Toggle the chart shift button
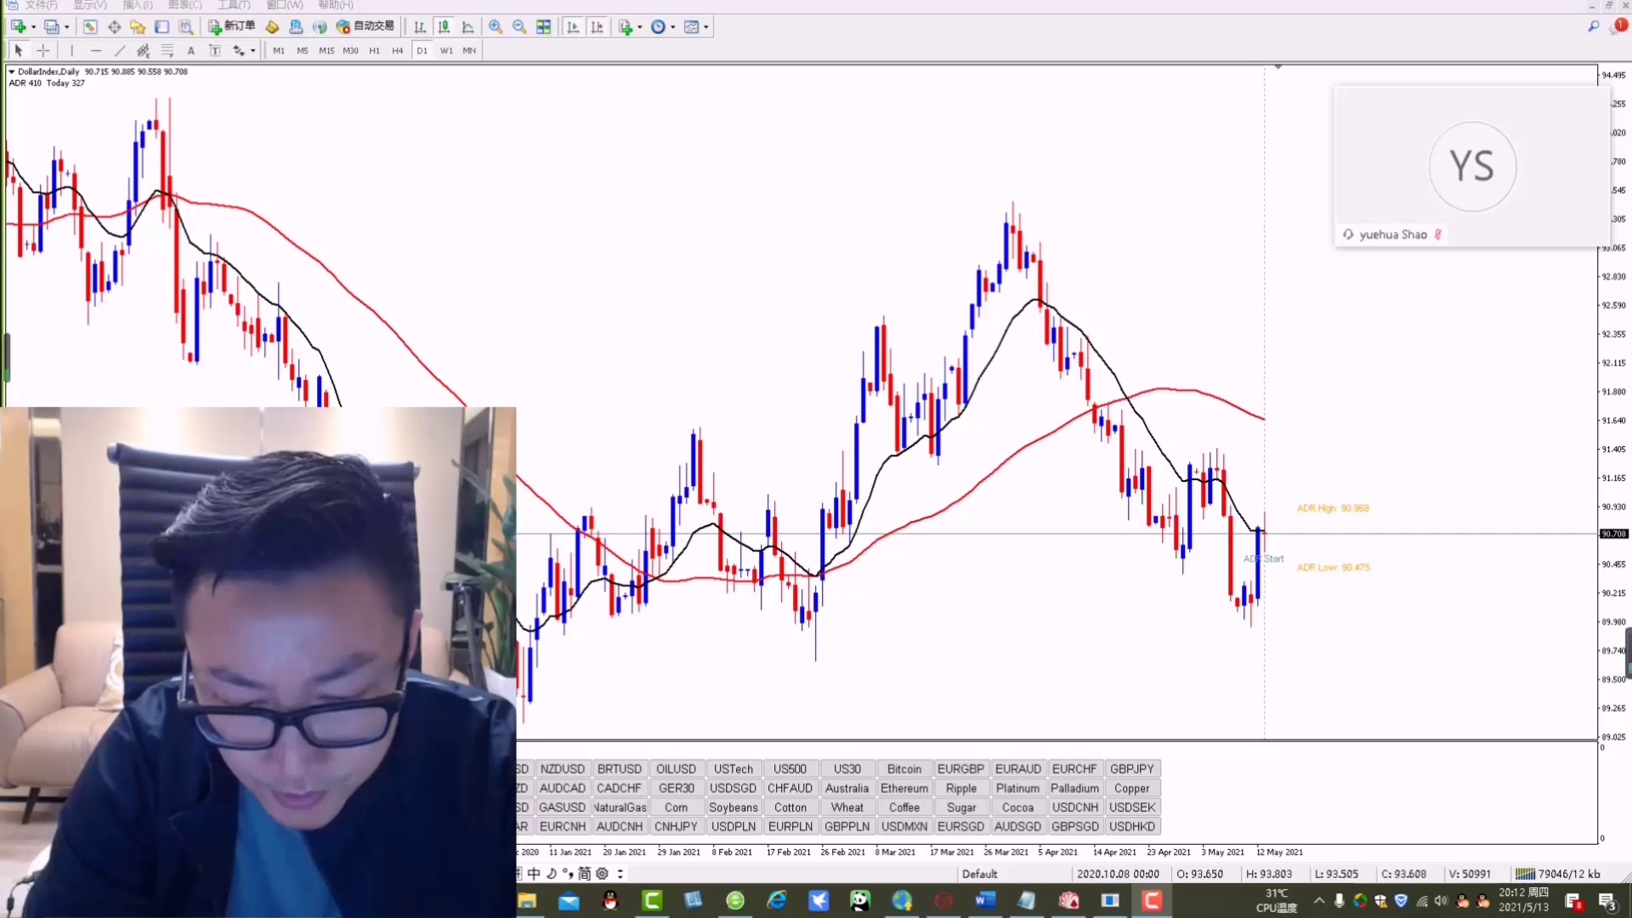1632x918 pixels. click(x=598, y=27)
